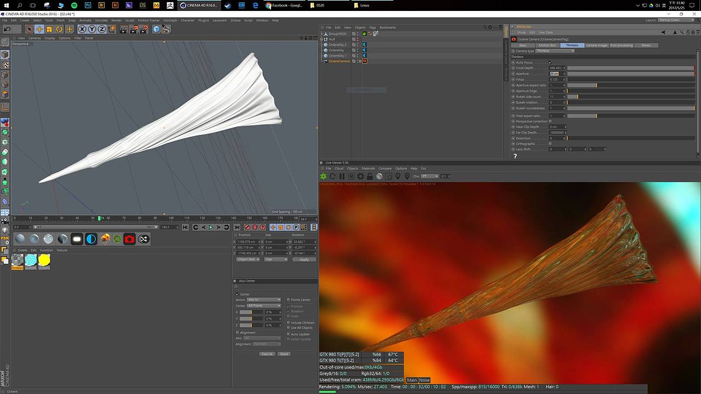Adjust the Bokeh side count slider
Screen dimensions: 701x394
click(631, 97)
